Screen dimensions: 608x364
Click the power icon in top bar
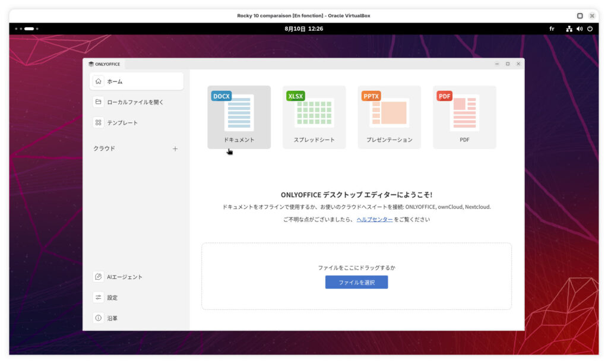click(x=590, y=29)
